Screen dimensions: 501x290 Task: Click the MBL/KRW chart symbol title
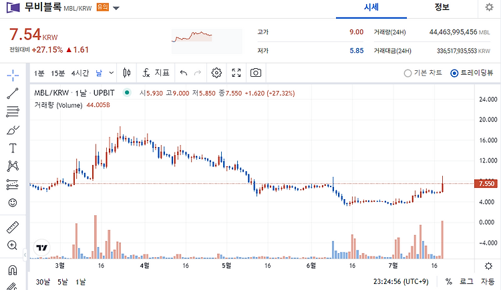pos(74,93)
